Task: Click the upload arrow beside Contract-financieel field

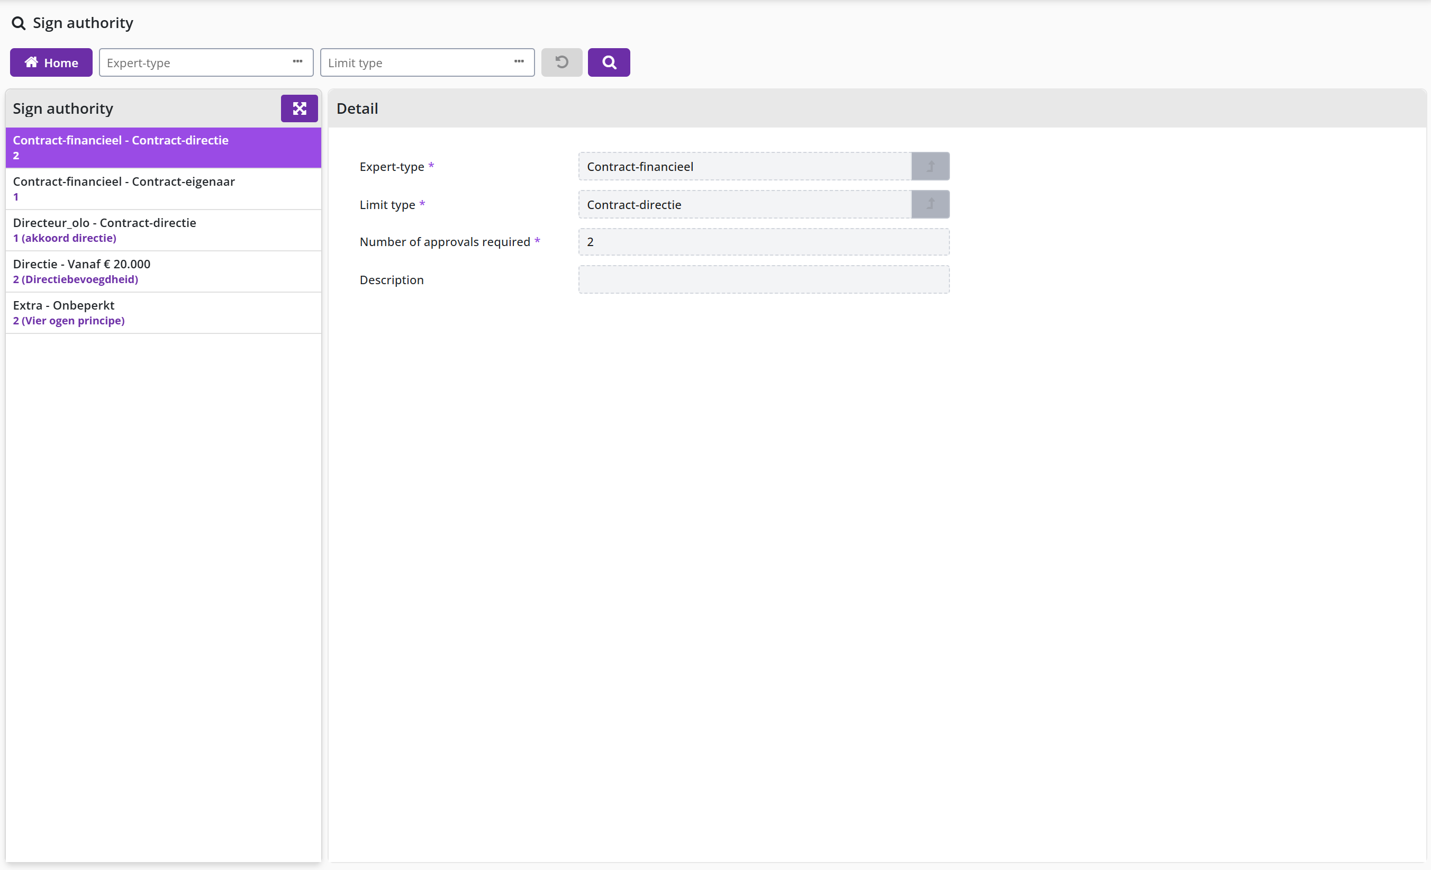Action: pos(930,167)
